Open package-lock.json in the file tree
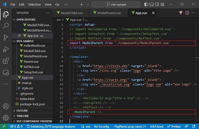The image size is (199, 129). 32,104
